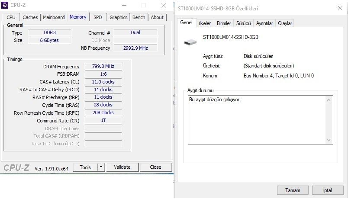The width and height of the screenshot is (348, 199).
Task: Open the About tab in CPU-Z
Action: [x=157, y=17]
